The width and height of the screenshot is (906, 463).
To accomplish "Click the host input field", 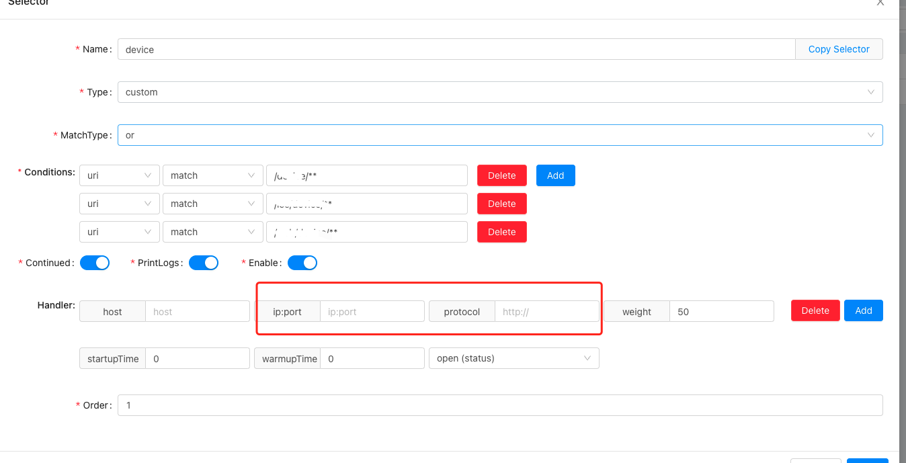I will coord(198,311).
